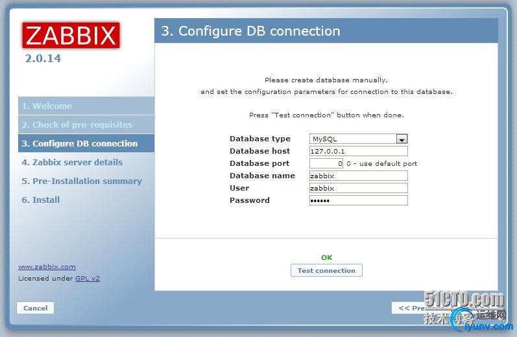Select step 2. Check of pre-requisites

[86, 124]
